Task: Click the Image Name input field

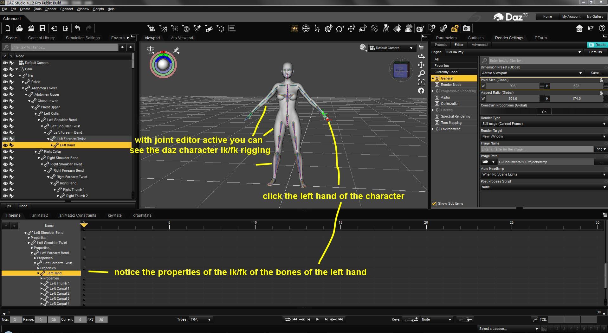Action: click(537, 149)
